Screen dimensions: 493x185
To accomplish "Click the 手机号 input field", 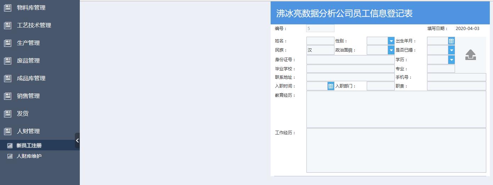I will [x=456, y=77].
